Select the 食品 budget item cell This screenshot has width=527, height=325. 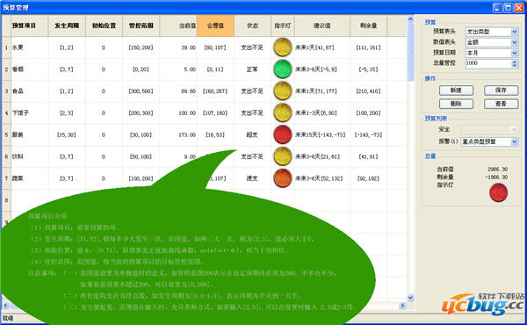tap(30, 91)
